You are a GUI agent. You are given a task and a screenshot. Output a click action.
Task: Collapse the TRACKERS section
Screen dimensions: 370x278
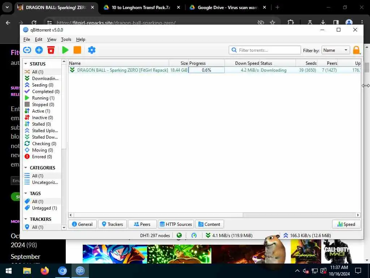pos(26,219)
